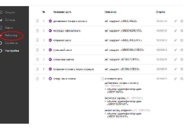Click drag handle of goal row 1

(x=38, y=21)
